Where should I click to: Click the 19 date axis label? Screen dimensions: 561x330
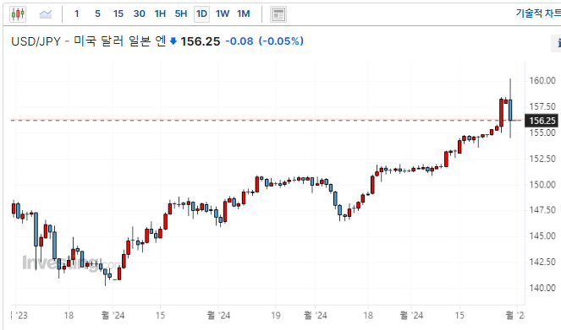(276, 316)
